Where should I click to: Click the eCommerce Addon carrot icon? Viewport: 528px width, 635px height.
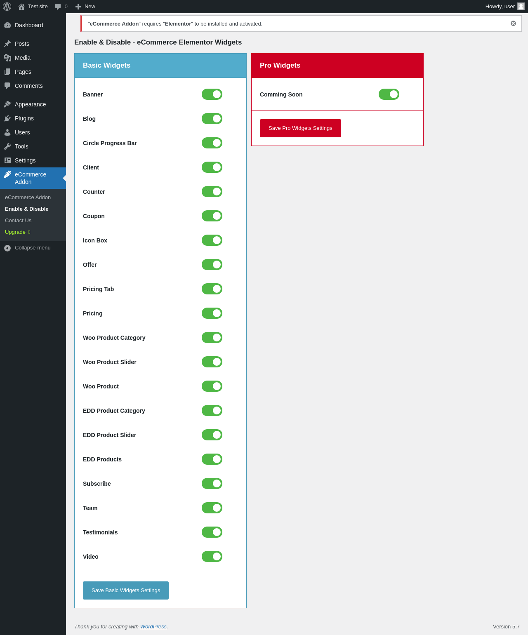point(7,174)
